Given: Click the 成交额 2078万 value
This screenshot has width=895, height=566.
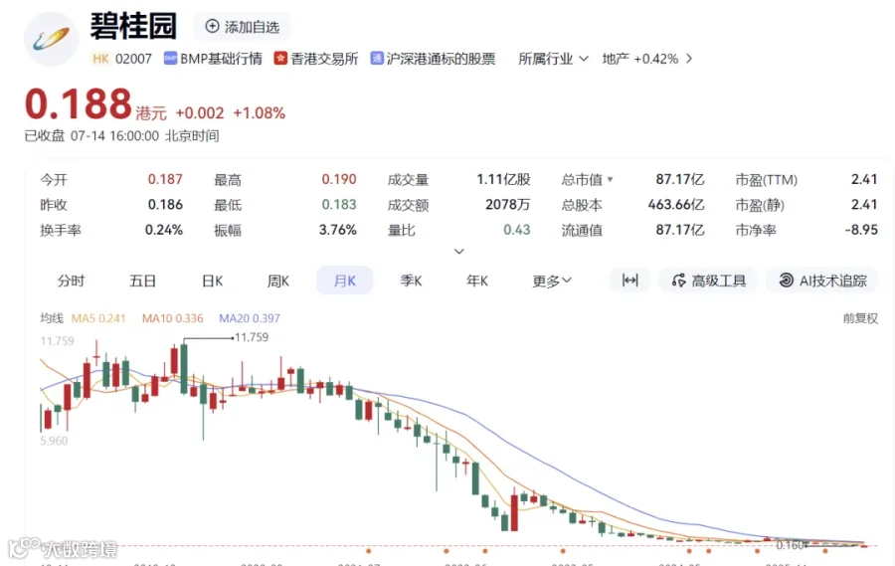Looking at the screenshot, I should click(507, 205).
